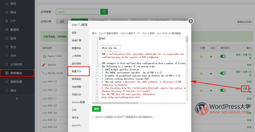Click 设置 link in Nginx 1.16.0 row
The image size is (255, 132).
point(245,55)
